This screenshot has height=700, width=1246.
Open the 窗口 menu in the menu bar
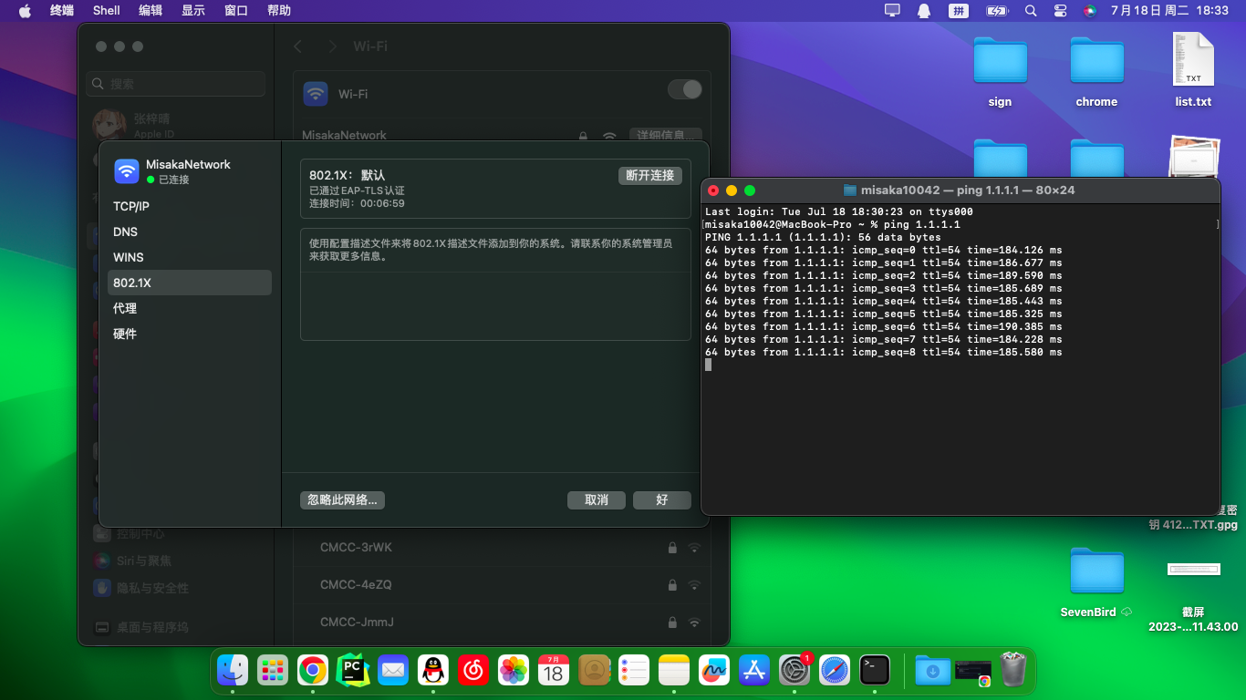pos(235,11)
